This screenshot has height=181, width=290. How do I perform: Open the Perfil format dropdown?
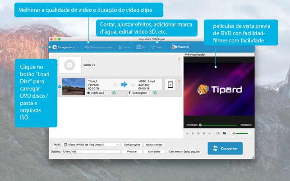(x=91, y=145)
